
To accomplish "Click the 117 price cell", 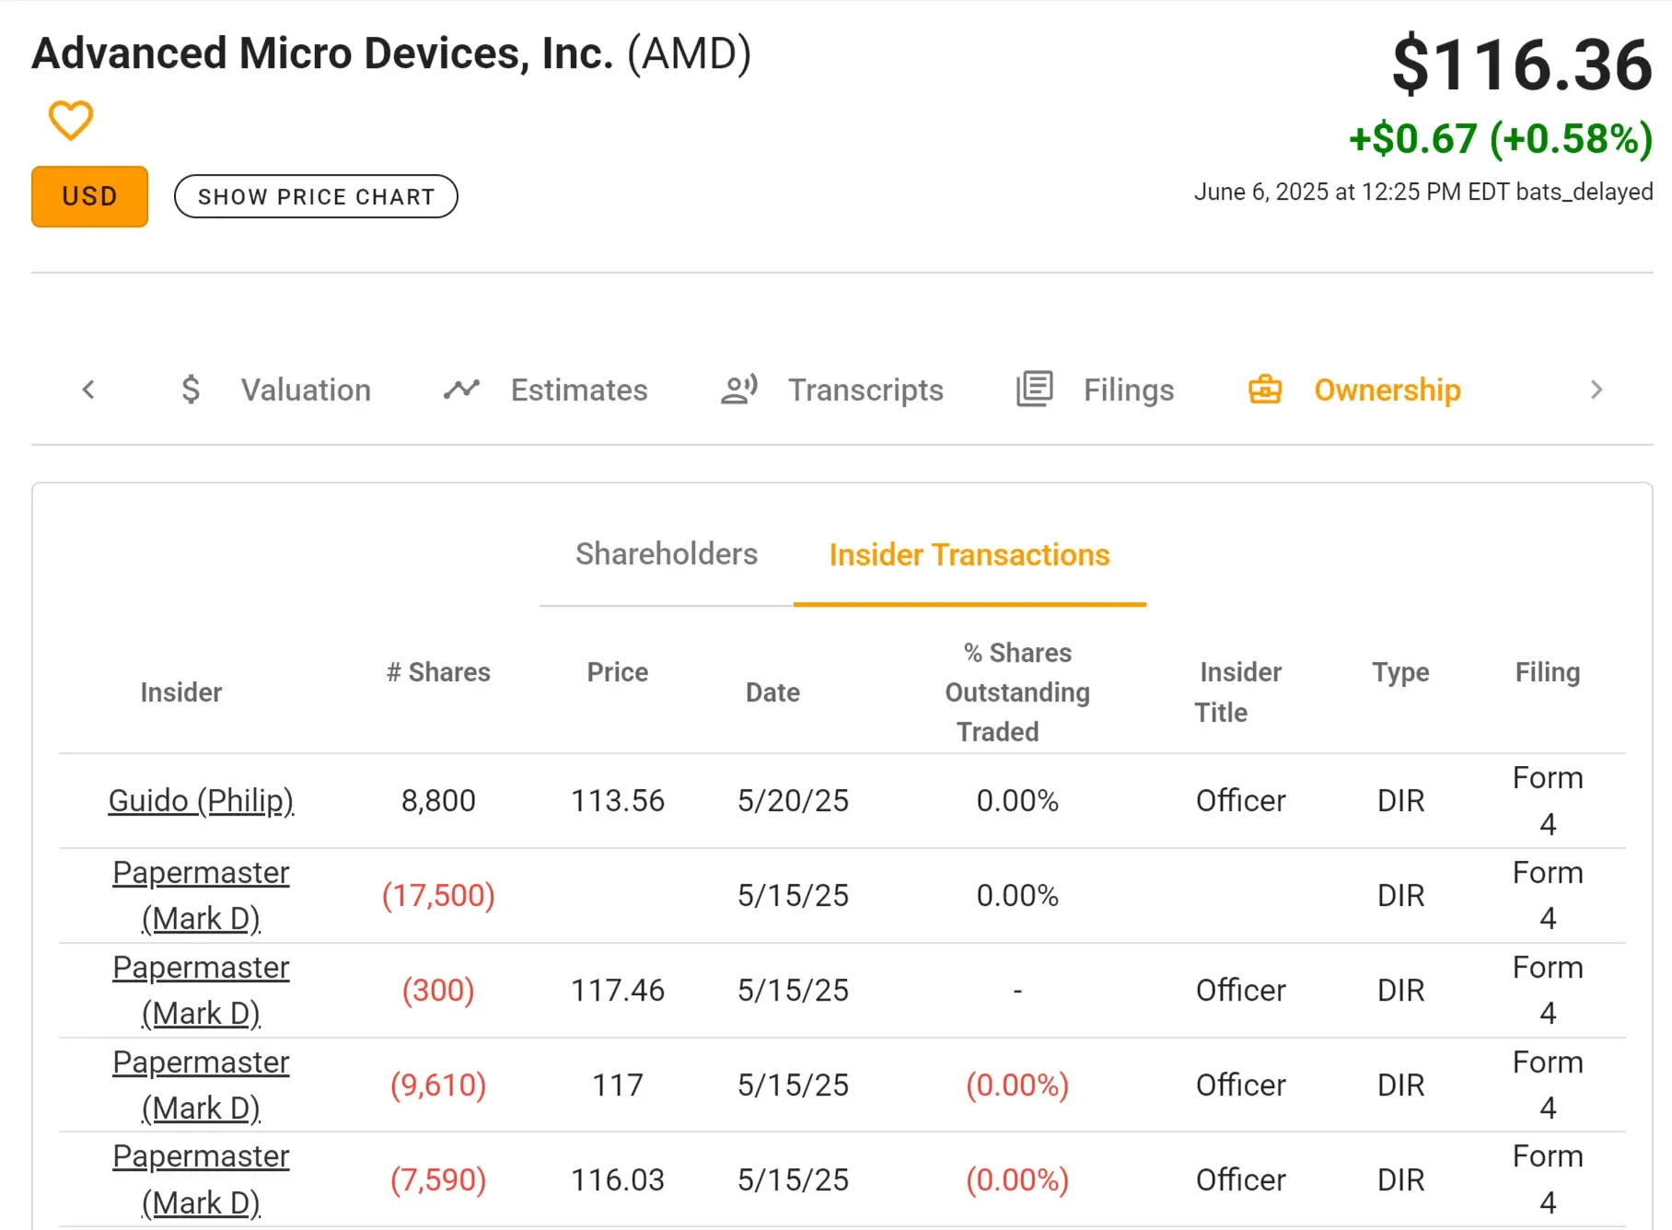I will (618, 1085).
